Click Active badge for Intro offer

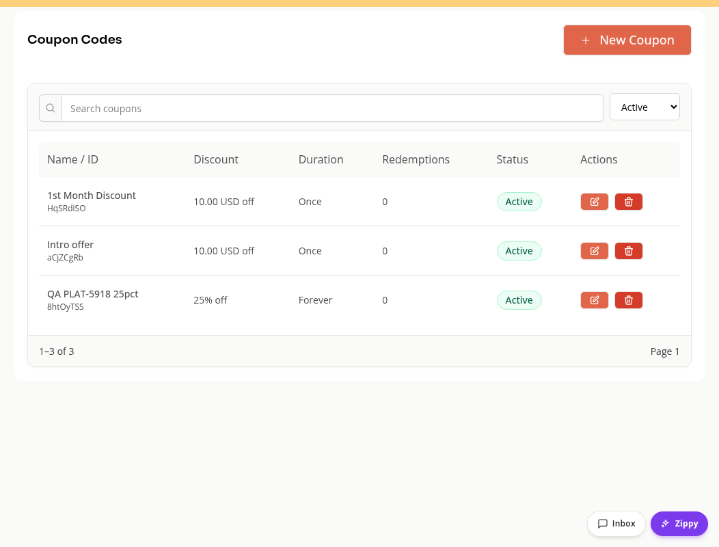[519, 251]
